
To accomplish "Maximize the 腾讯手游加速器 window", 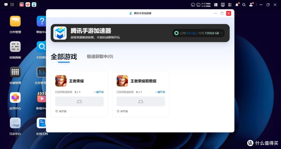I will pyautogui.click(x=222, y=13).
